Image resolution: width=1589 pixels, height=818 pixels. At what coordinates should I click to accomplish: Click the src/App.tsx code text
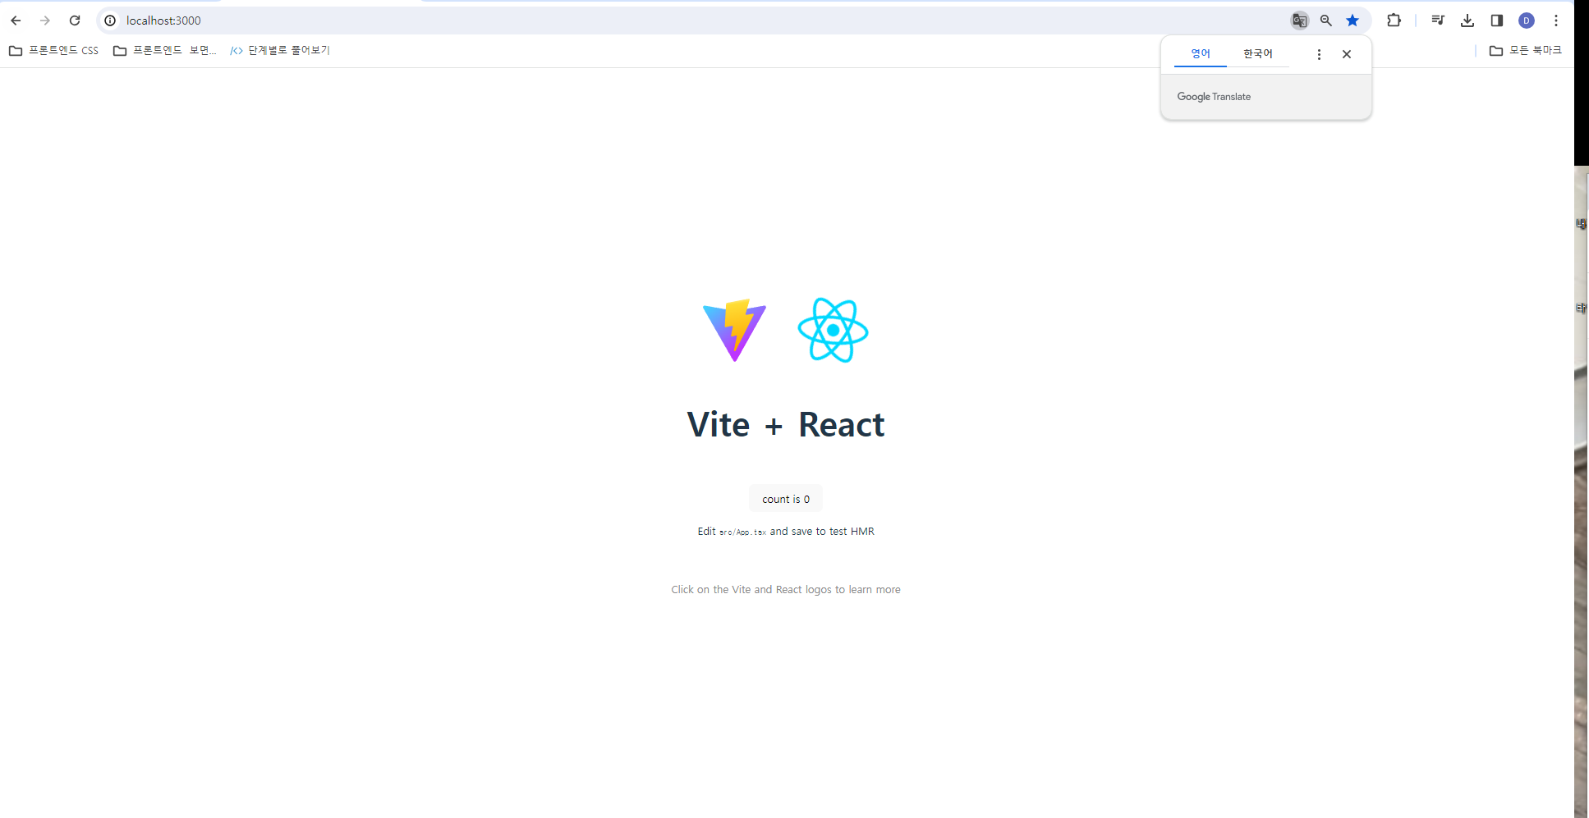[742, 532]
